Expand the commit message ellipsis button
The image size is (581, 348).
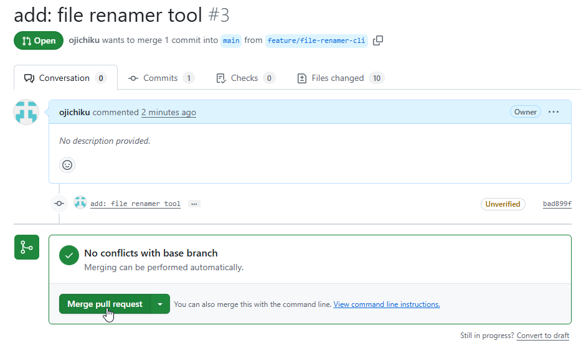click(x=194, y=204)
